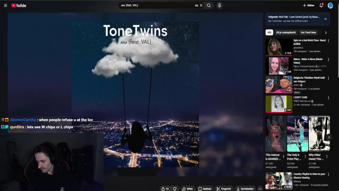Screen dimensions: 339x191
Task: Open the notifications bell
Action: [x=321, y=5]
